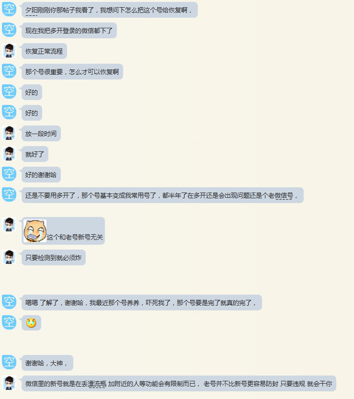Click the 空 avatar next to '还是不要用多开了'
This screenshot has height=399, width=354.
pyautogui.click(x=9, y=194)
